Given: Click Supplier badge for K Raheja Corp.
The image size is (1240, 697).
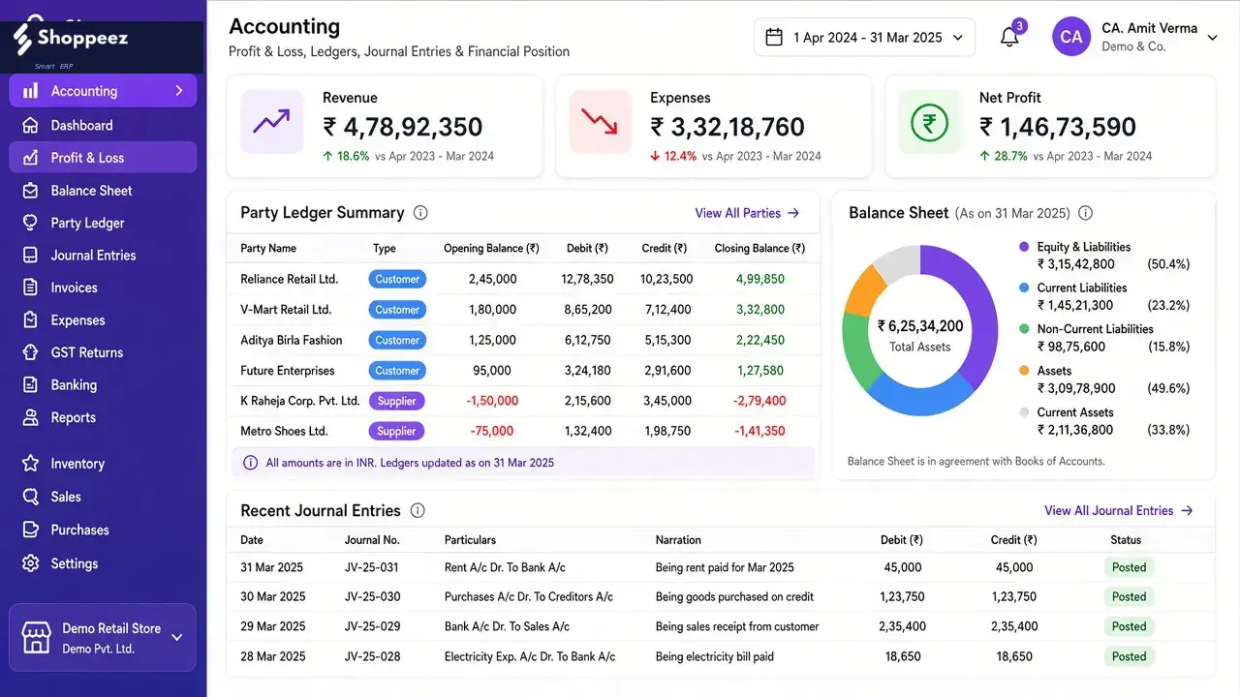Looking at the screenshot, I should tap(396, 401).
